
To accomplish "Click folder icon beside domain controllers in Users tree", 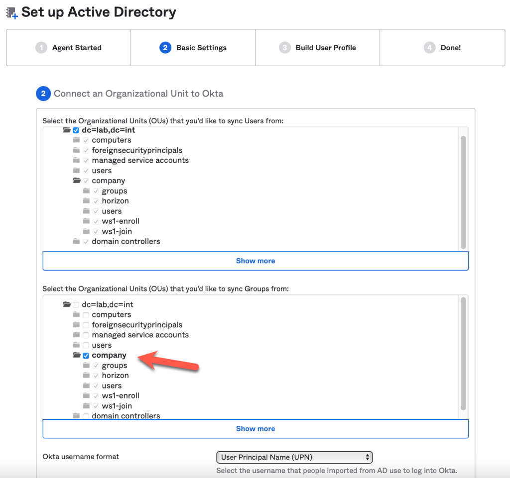I will point(76,242).
